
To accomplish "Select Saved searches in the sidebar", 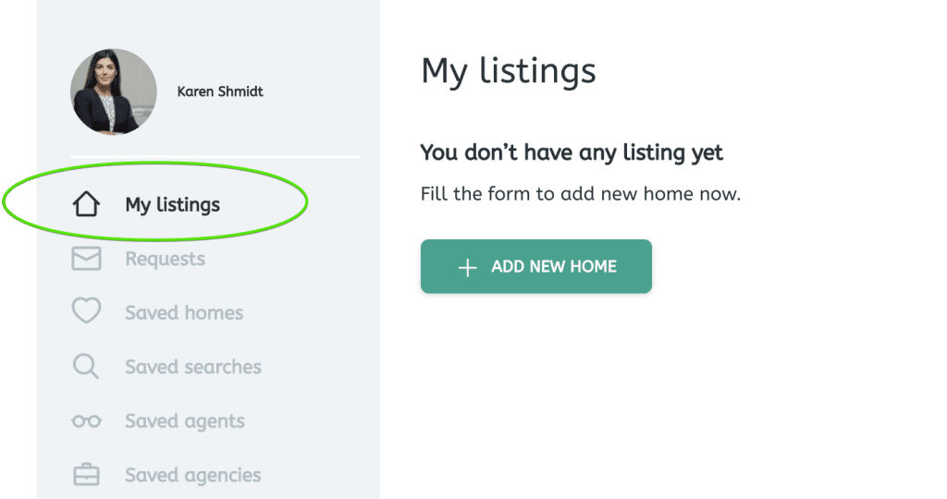I will click(x=193, y=367).
